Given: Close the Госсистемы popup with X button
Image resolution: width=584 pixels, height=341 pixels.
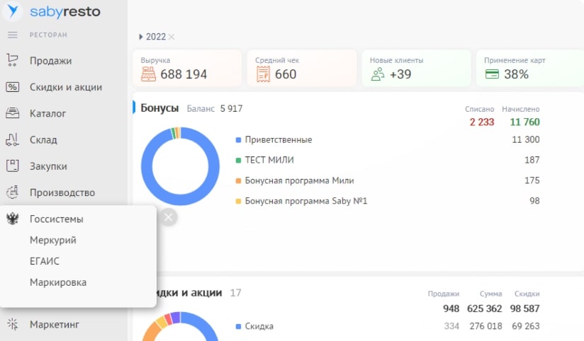Looking at the screenshot, I should click(168, 217).
